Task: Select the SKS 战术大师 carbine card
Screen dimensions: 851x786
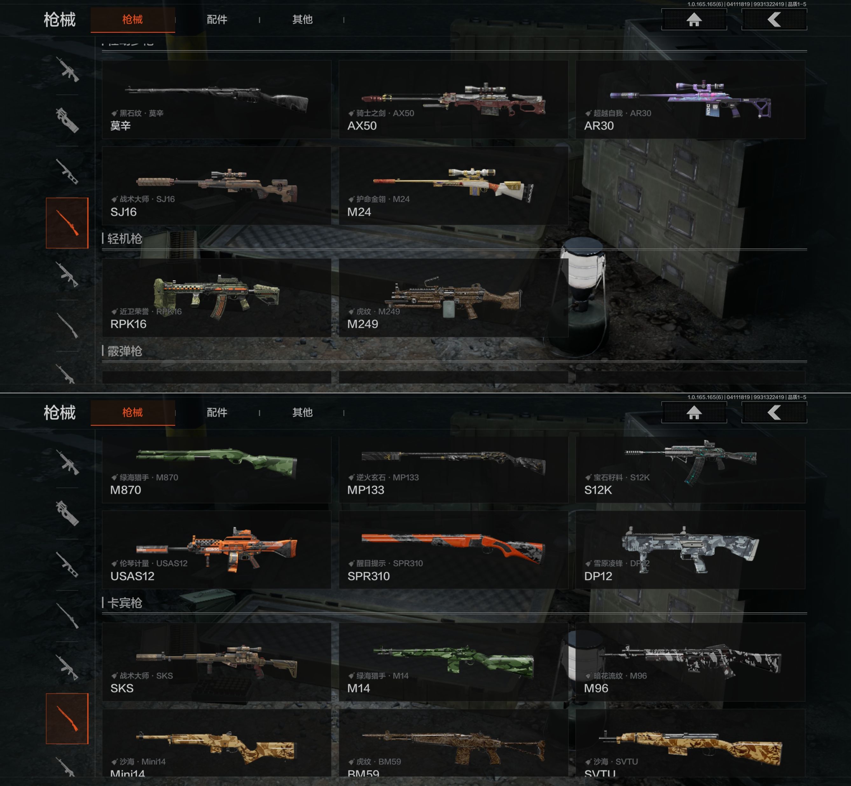Action: [217, 662]
